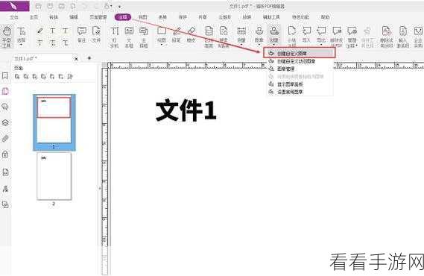The width and height of the screenshot is (424, 276).
Task: Select the Pencil drawing tool
Action: (177, 34)
